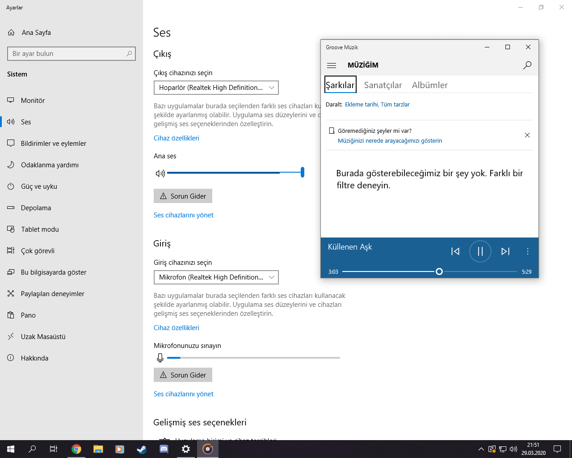Open the Groove Müzik hamburger menu
Image resolution: width=572 pixels, height=458 pixels.
click(332, 65)
